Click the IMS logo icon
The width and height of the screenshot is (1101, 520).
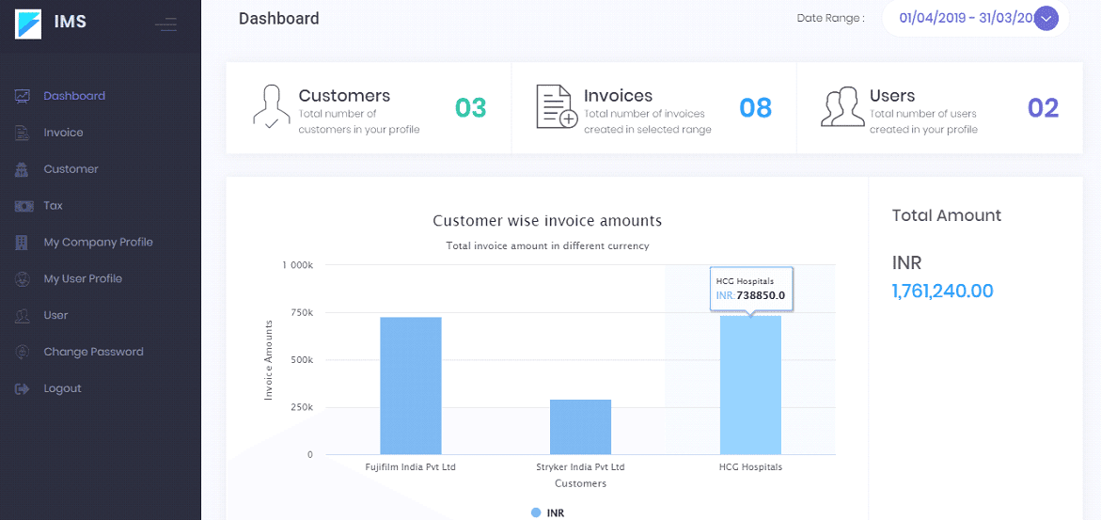[x=28, y=22]
